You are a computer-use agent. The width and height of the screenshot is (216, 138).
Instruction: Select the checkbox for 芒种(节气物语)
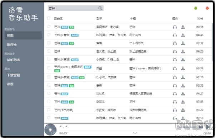pos(49,109)
